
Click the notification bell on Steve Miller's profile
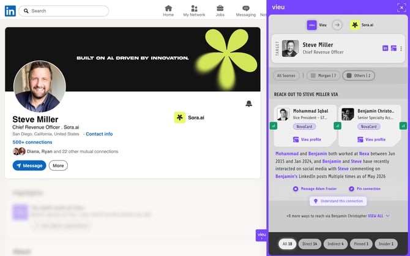(249, 104)
